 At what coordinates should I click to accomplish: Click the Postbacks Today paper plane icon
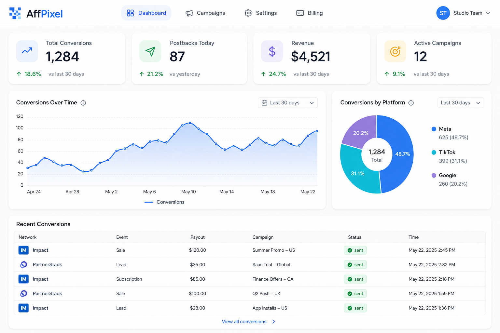click(150, 51)
